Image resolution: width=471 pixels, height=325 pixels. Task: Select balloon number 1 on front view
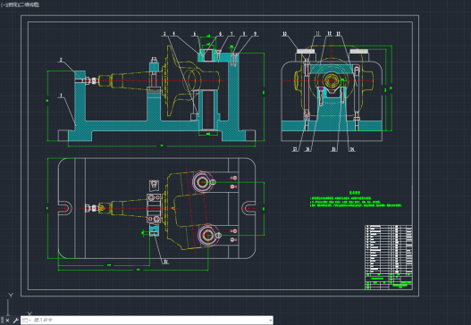pyautogui.click(x=62, y=96)
